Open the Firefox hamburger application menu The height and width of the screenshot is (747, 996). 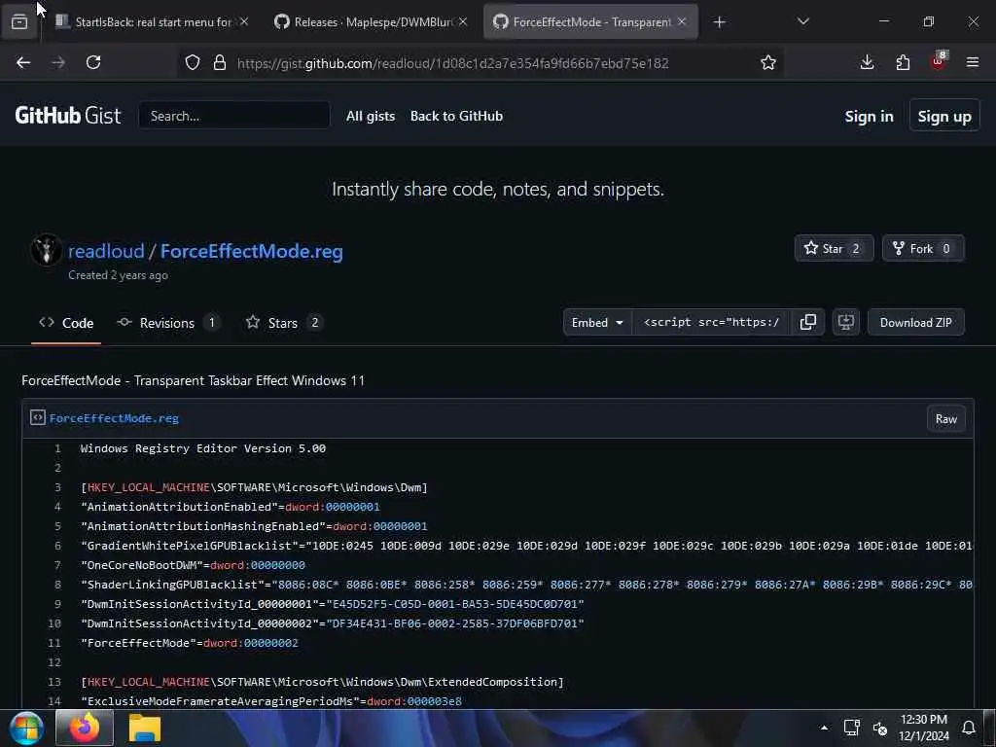pos(973,62)
